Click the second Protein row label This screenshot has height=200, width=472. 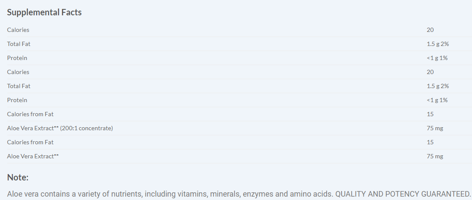(17, 100)
